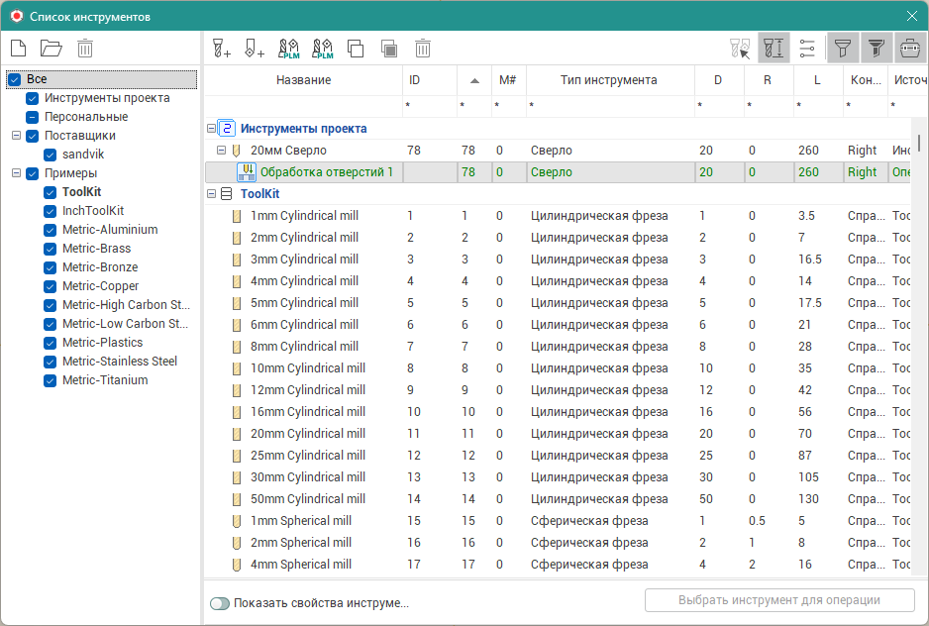Image resolution: width=929 pixels, height=626 pixels.
Task: Enable the Показать свойства инструмента switch
Action: 219,602
